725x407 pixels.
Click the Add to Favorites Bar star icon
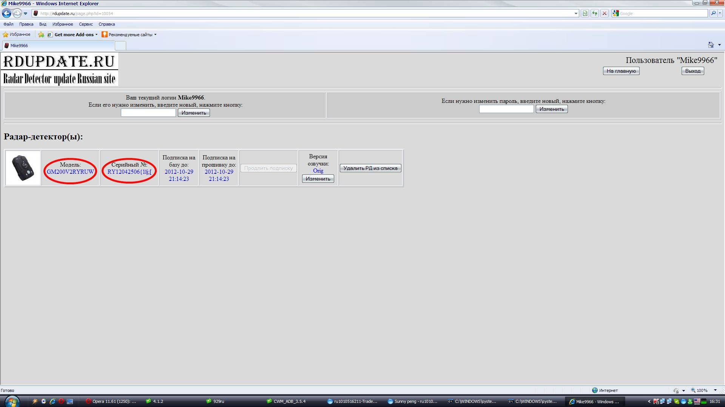[x=41, y=35]
